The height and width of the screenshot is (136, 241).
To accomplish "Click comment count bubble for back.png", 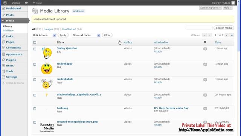I will coord(205,109).
